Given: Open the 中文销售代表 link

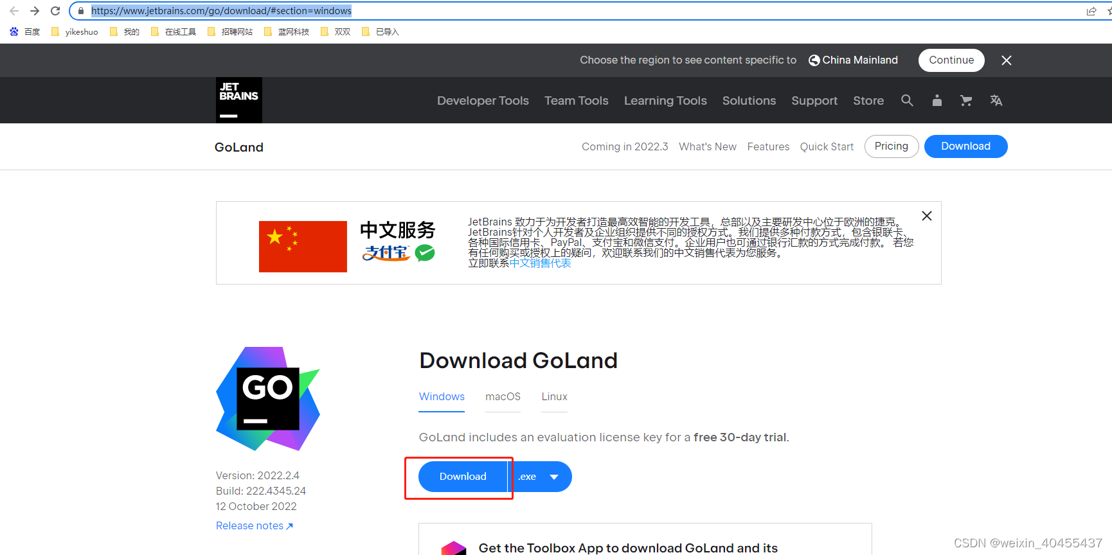Looking at the screenshot, I should [x=540, y=263].
